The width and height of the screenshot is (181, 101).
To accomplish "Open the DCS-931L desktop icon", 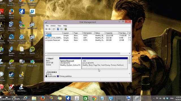I will click(x=22, y=88).
